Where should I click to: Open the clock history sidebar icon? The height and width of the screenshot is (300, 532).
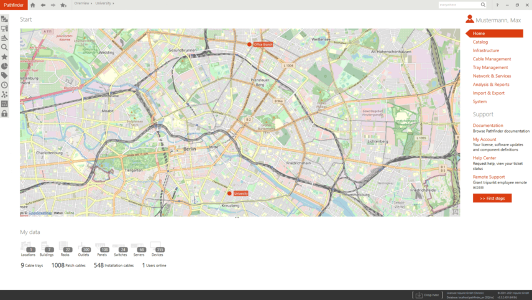tap(4, 85)
